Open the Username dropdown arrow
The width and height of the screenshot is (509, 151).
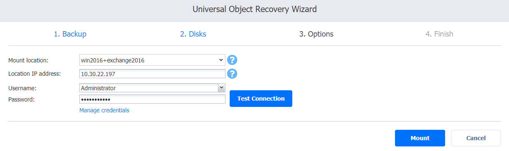pyautogui.click(x=221, y=88)
